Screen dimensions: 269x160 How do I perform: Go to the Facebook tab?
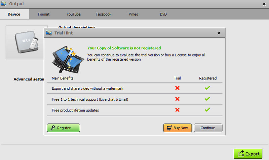click(103, 14)
